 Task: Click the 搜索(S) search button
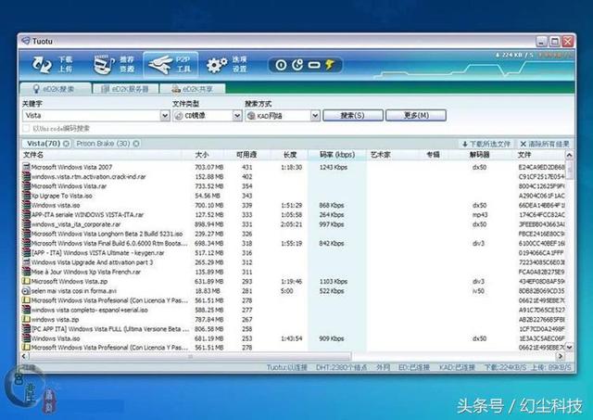(353, 115)
